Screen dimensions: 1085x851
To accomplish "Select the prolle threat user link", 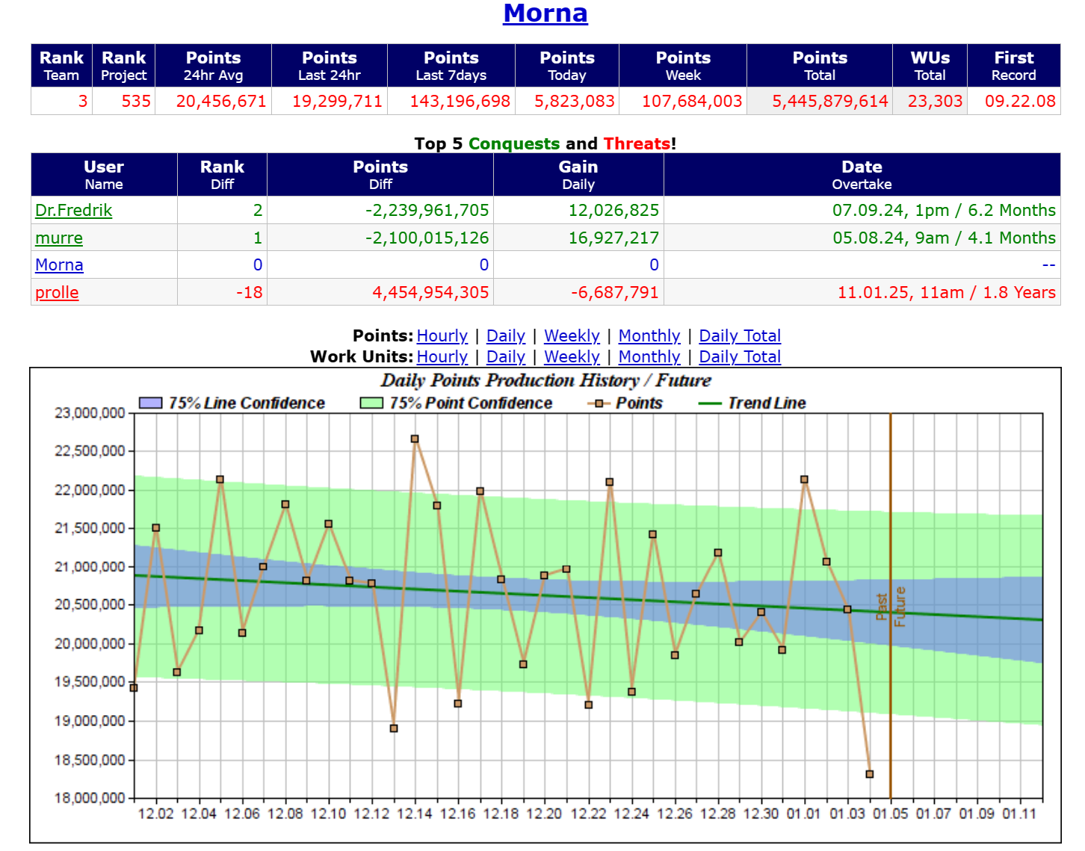I will click(57, 293).
